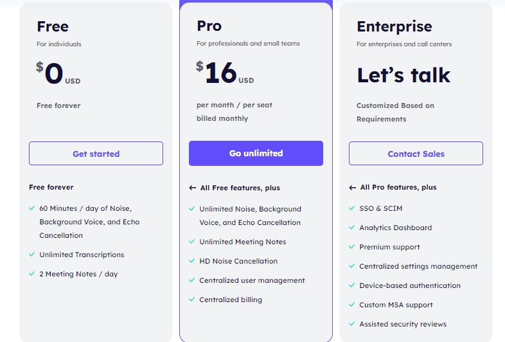Click checkmark next to Centralized billing

(192, 299)
